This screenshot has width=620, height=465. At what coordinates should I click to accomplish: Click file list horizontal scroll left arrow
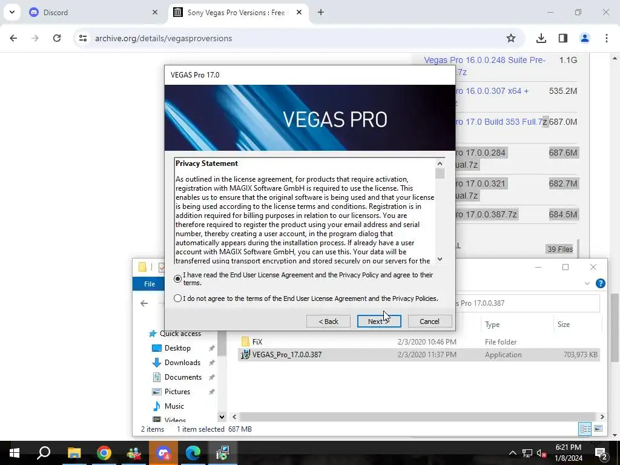234,417
